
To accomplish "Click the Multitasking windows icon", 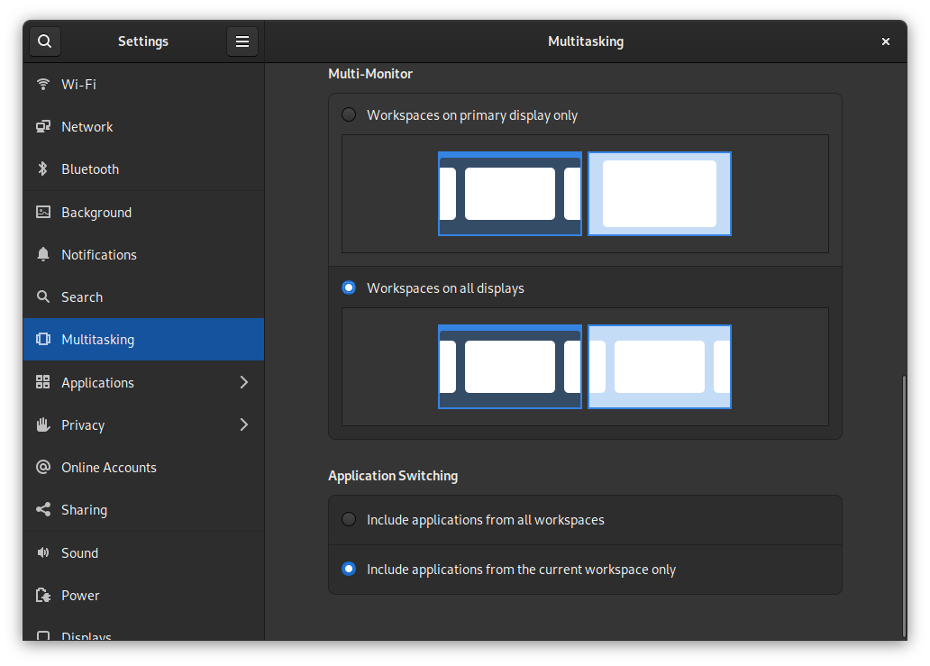I will [x=42, y=339].
